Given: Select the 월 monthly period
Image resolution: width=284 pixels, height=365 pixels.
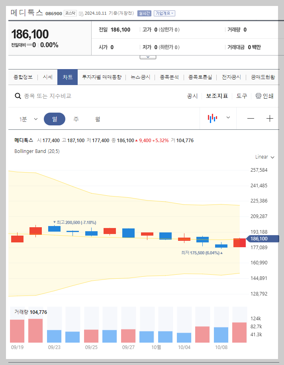Looking at the screenshot, I should [98, 119].
